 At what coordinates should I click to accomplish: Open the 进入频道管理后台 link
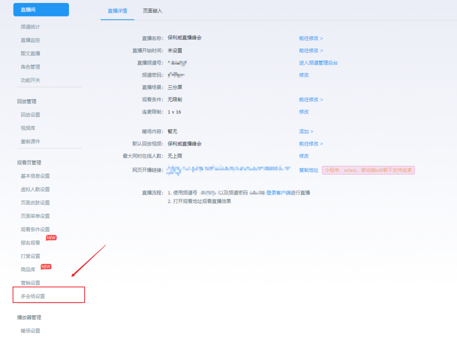click(318, 63)
